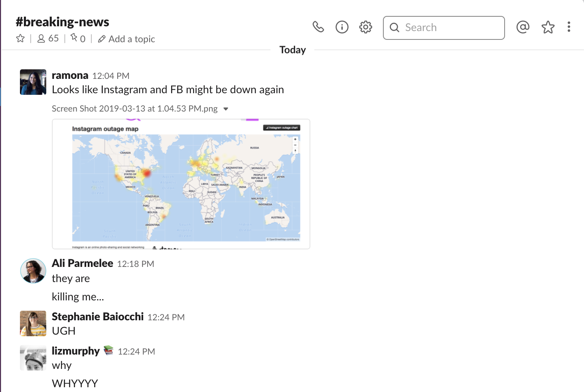
Task: Click Add a topic
Action: click(x=126, y=39)
